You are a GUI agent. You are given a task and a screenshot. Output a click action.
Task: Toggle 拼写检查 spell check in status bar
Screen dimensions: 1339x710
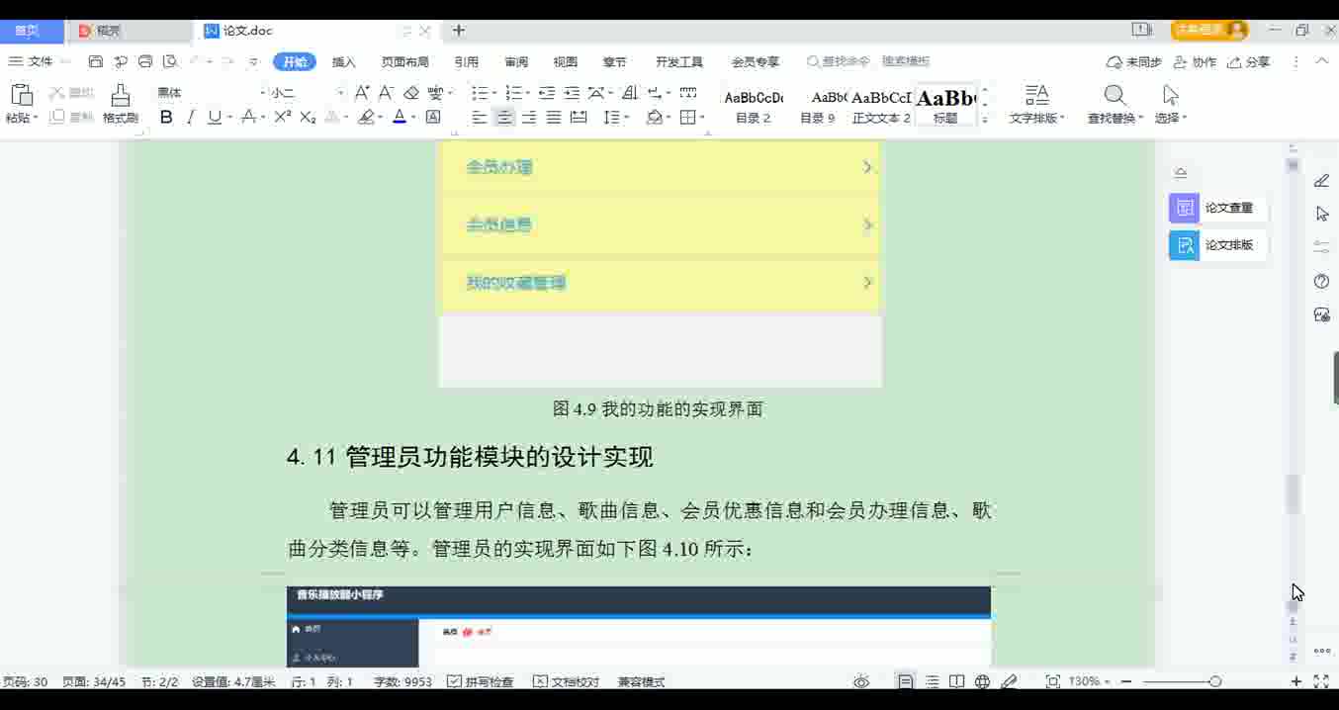481,681
